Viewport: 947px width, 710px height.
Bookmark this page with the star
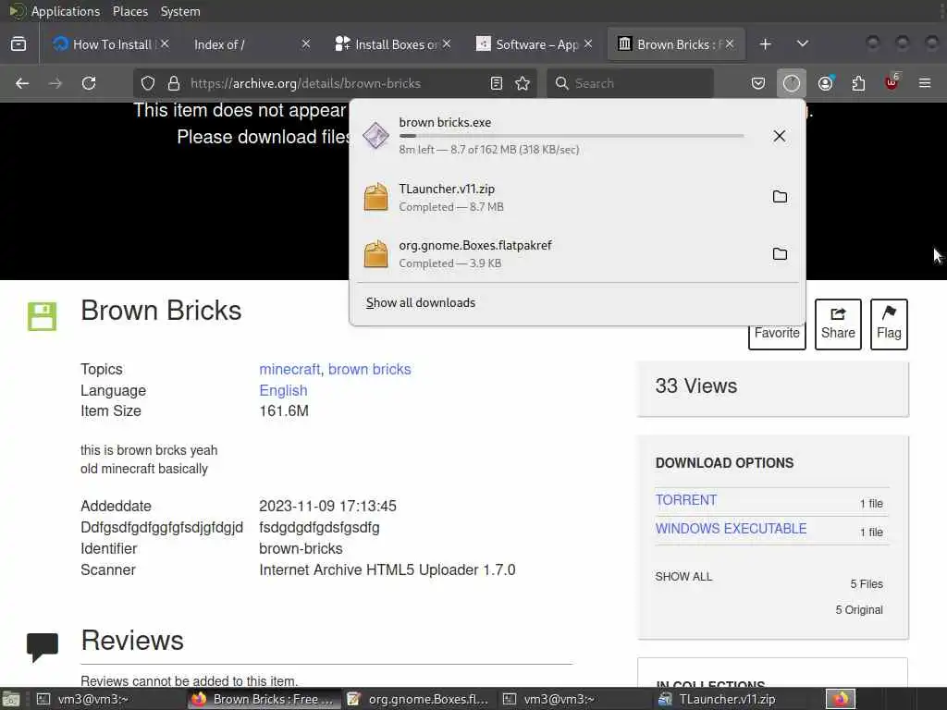pos(523,83)
